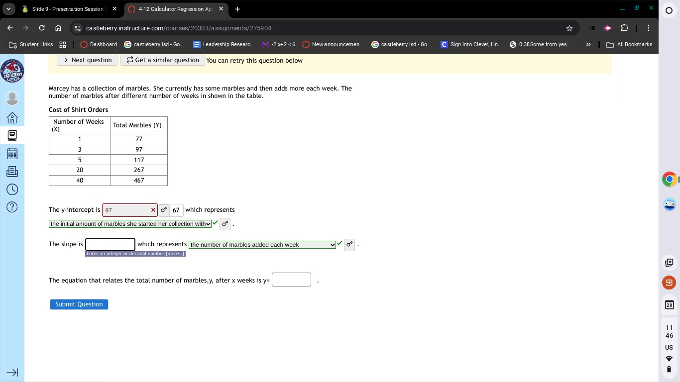The image size is (680, 382).
Task: Open Canvas Dashboard home icon
Action: coord(12,117)
